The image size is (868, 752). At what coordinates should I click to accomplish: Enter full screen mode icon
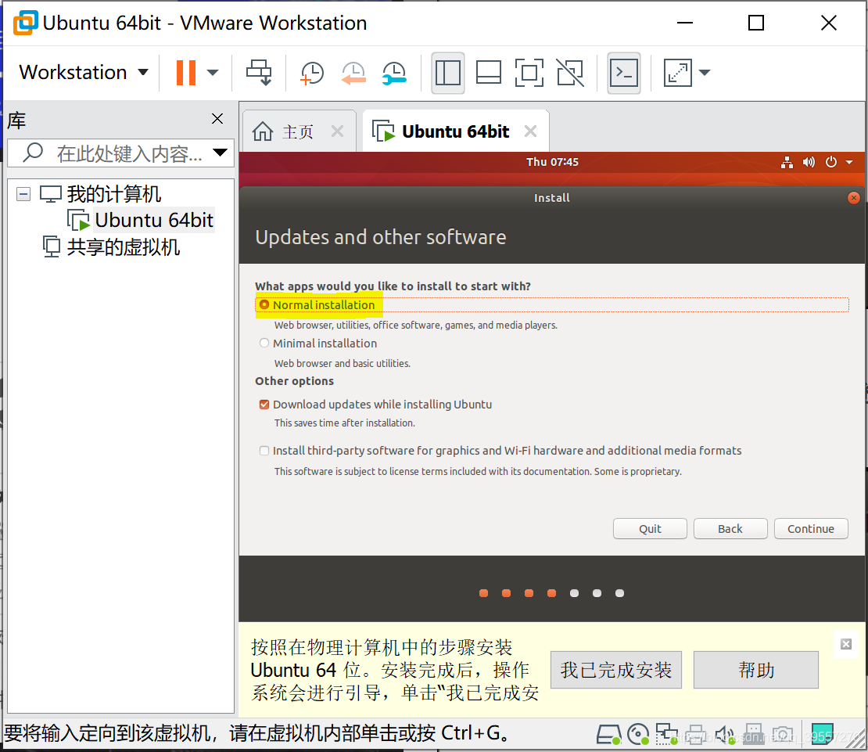click(x=529, y=73)
